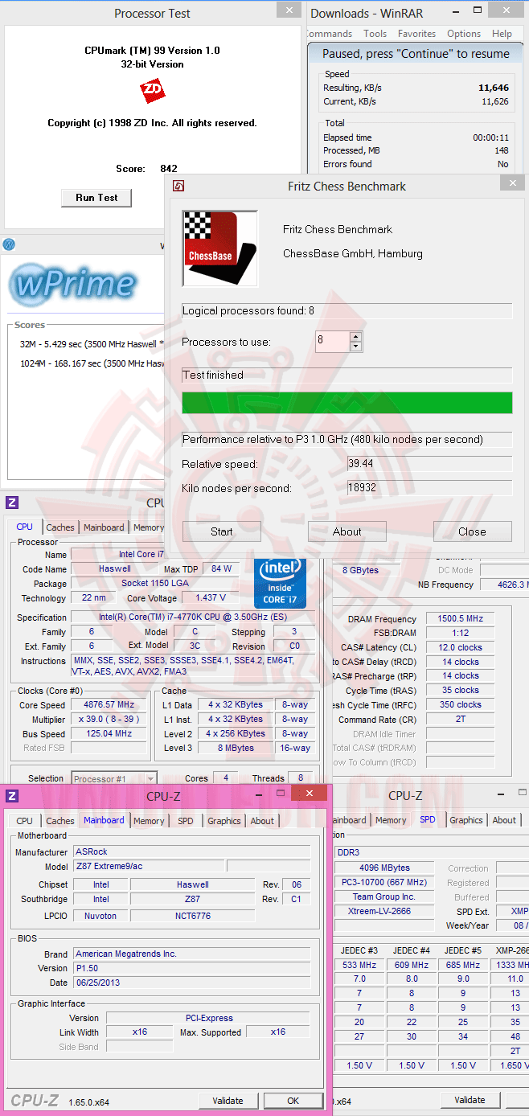
Task: Open WinRAR Favorites menu
Action: coord(416,34)
